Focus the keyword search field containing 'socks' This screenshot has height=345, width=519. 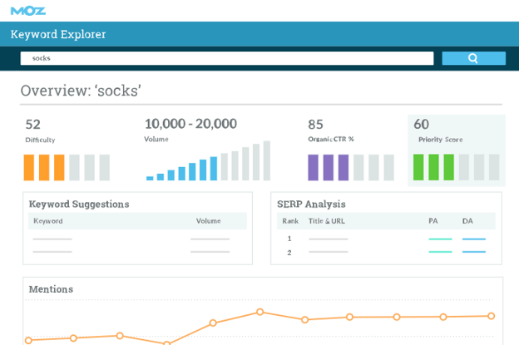tap(227, 58)
